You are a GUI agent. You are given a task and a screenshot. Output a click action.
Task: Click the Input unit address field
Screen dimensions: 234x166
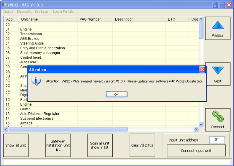(217, 140)
